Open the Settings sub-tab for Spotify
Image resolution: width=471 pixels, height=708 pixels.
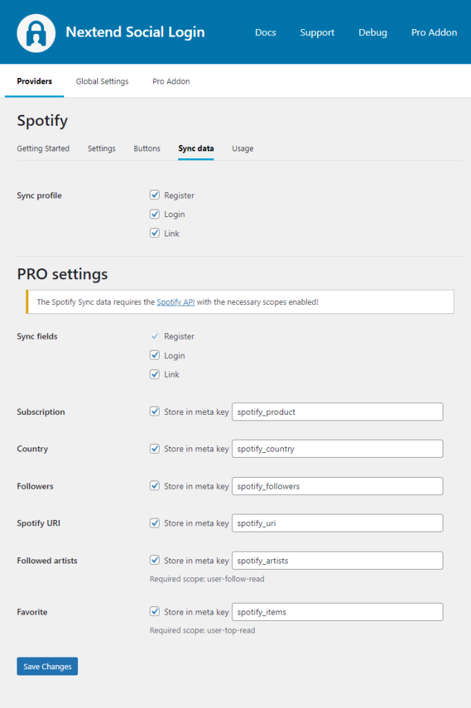pos(102,149)
